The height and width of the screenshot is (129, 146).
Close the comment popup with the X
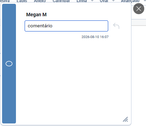pos(139,9)
